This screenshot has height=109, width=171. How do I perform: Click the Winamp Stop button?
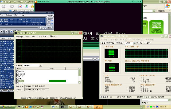(11, 31)
